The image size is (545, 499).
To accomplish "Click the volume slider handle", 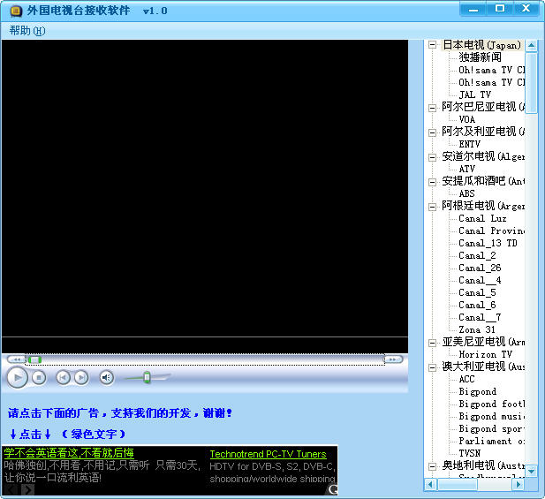I will tap(147, 377).
